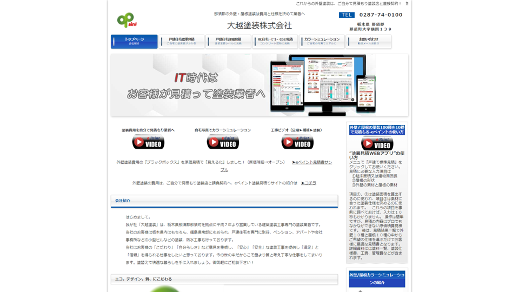The height and width of the screenshot is (292, 519).
Task: Open the 戸建住宅標準見積 menu item
Action: (x=182, y=41)
